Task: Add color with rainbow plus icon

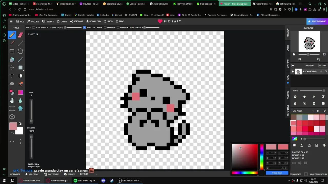Action: [295, 139]
